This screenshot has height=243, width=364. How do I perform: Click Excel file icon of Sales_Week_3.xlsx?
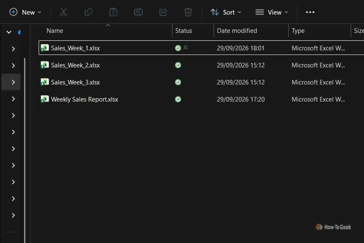[45, 82]
